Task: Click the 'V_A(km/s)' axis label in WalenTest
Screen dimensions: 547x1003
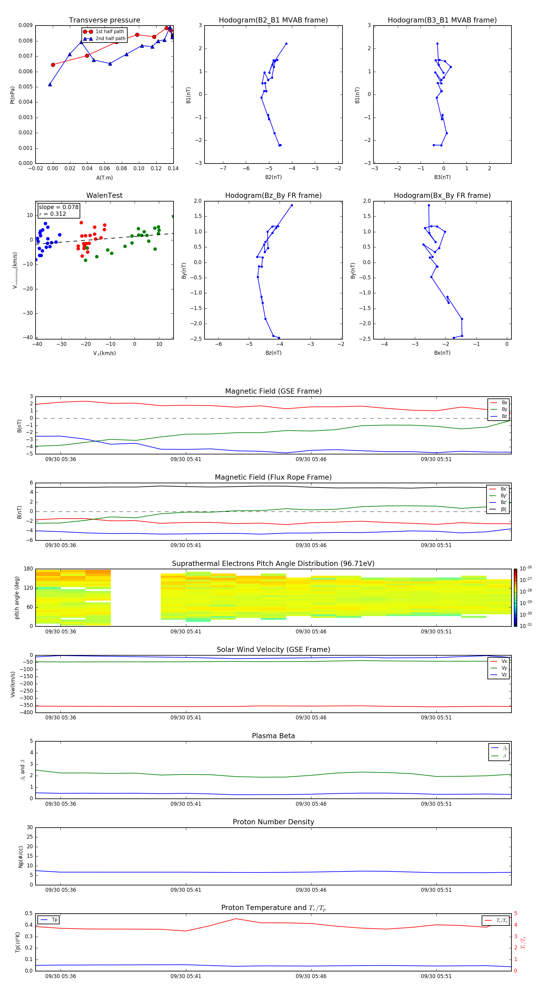Action: [104, 353]
